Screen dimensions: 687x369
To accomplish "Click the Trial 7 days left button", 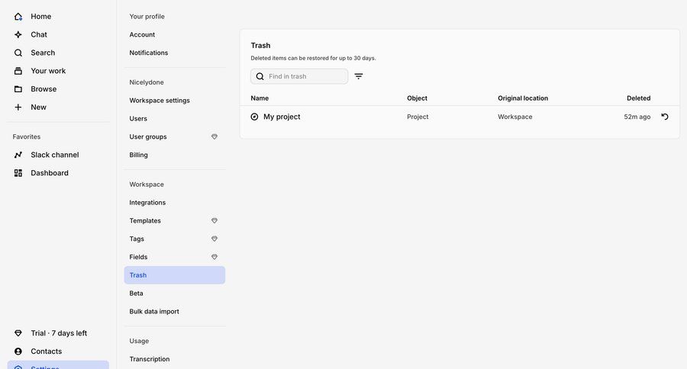I will click(x=59, y=333).
